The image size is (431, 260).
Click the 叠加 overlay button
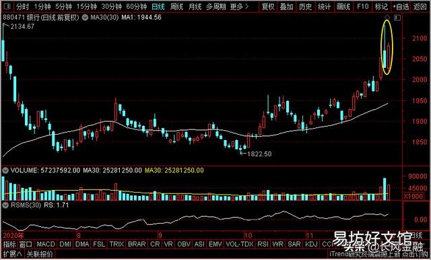pos(287,7)
